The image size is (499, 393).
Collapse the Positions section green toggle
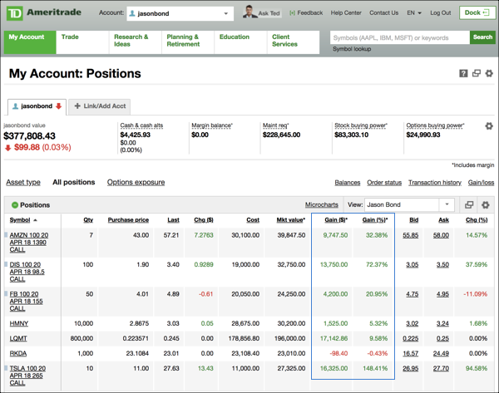[x=15, y=205]
